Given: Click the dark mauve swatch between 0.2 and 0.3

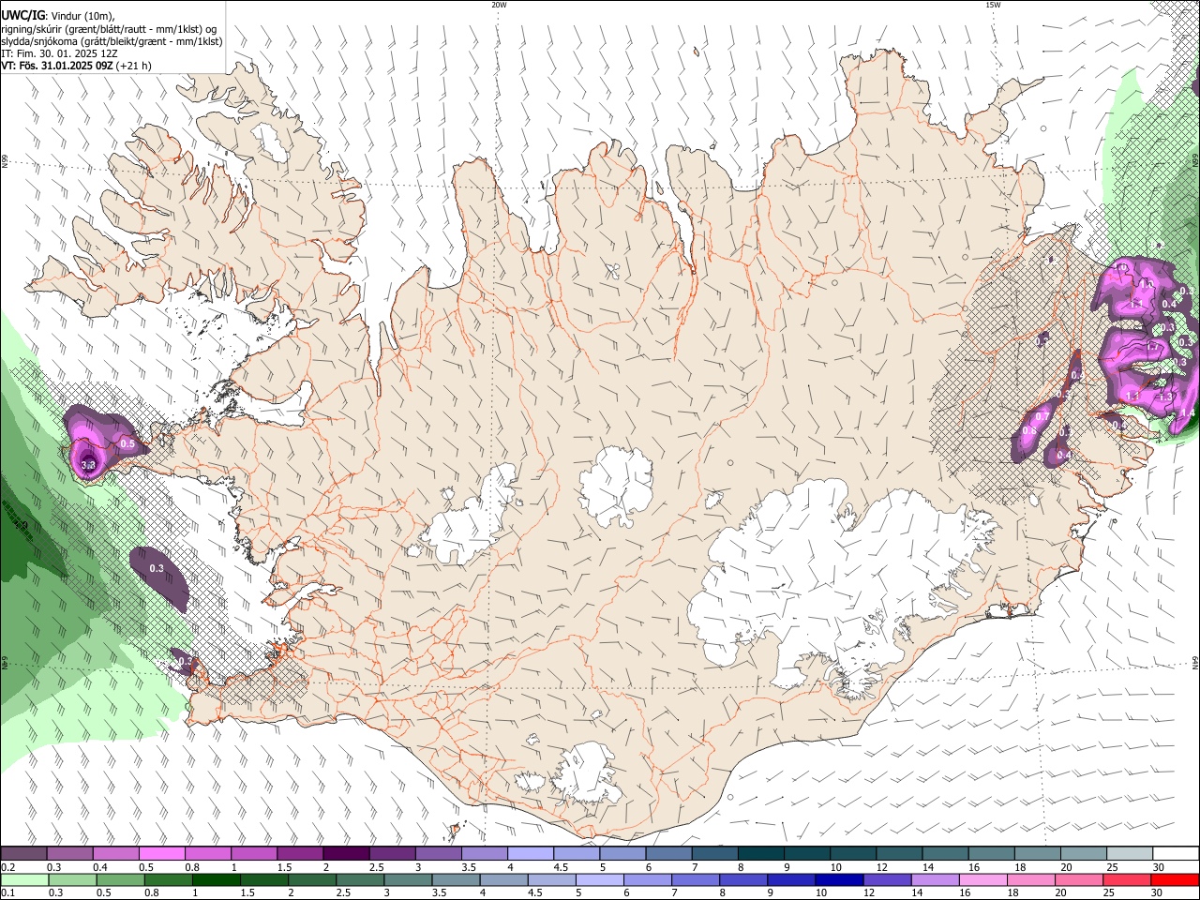Looking at the screenshot, I should (x=23, y=853).
